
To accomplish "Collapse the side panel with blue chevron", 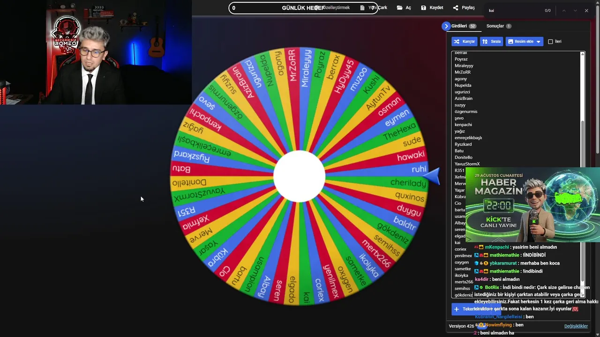I will tap(446, 26).
